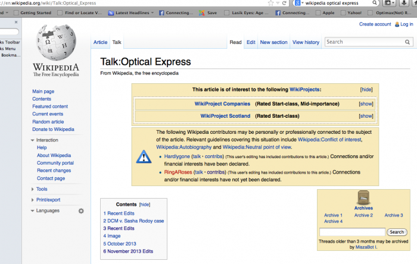Viewport: 417px width, 264px height.
Task: Open the Getting Started bookmark
Action: [x=32, y=12]
